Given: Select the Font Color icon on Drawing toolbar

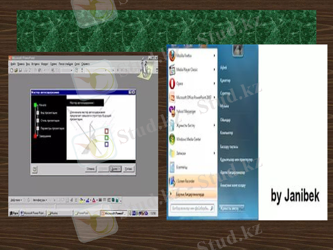Looking at the screenshot, I should click(x=93, y=200).
